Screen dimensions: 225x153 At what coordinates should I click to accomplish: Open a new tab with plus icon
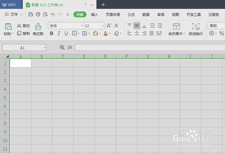coord(103,5)
